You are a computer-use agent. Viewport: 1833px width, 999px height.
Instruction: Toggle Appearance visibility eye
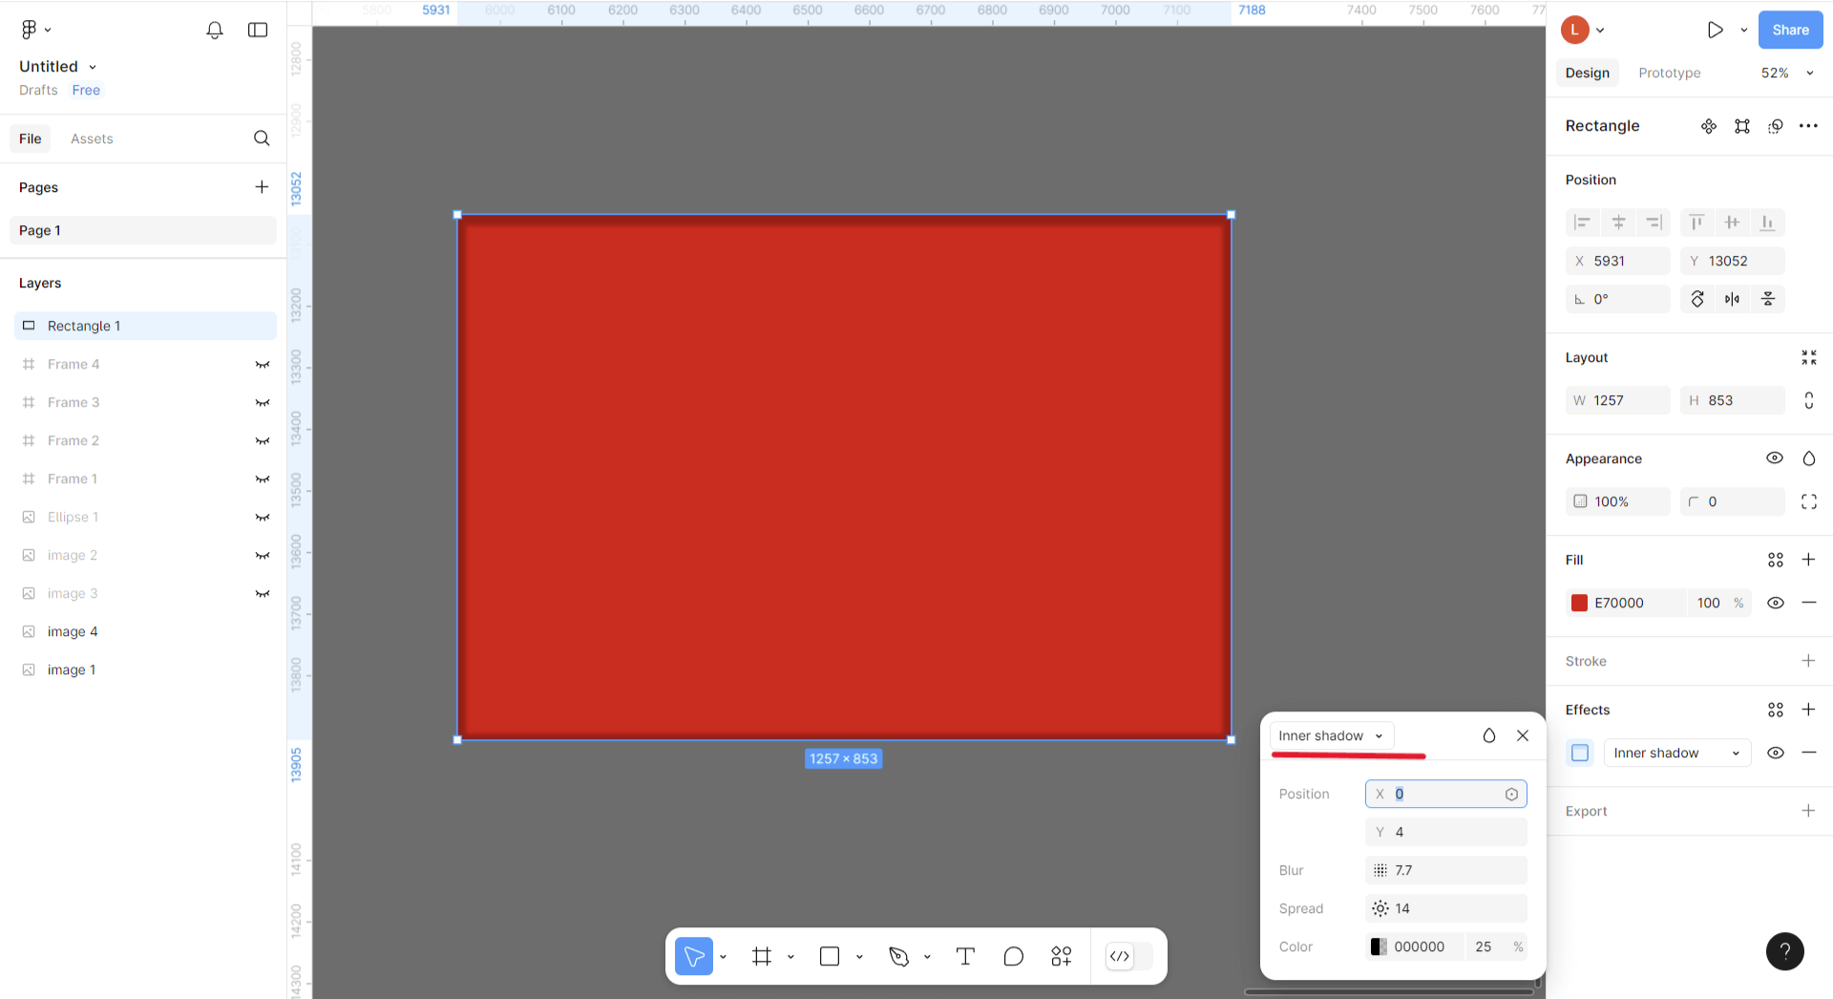click(x=1775, y=458)
